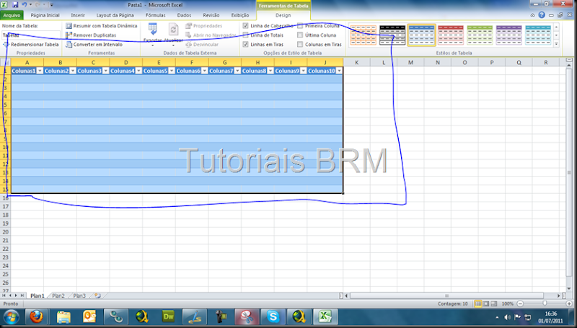
Task: Select Normal view icon in status bar
Action: (478, 303)
